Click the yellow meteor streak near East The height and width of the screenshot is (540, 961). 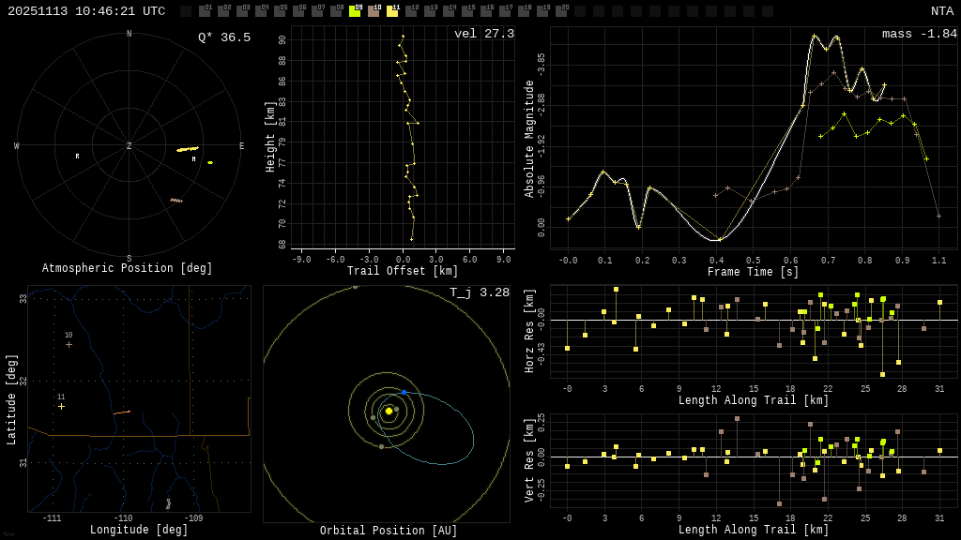pyautogui.click(x=188, y=149)
